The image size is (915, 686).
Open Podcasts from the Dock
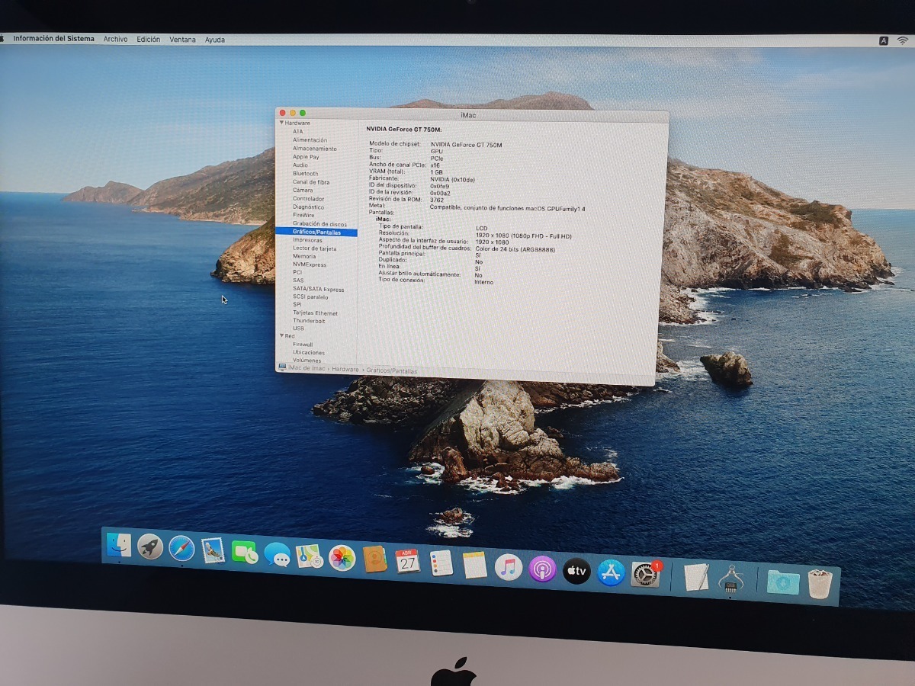coord(542,569)
